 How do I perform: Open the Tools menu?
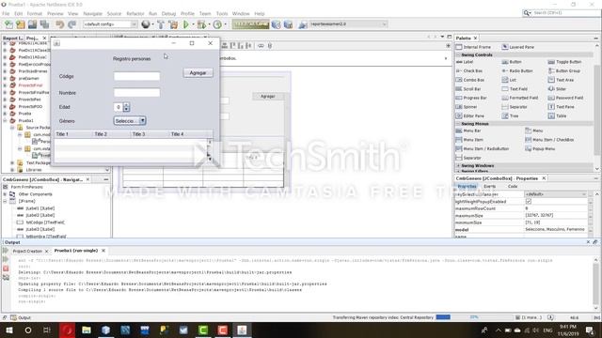pos(222,13)
